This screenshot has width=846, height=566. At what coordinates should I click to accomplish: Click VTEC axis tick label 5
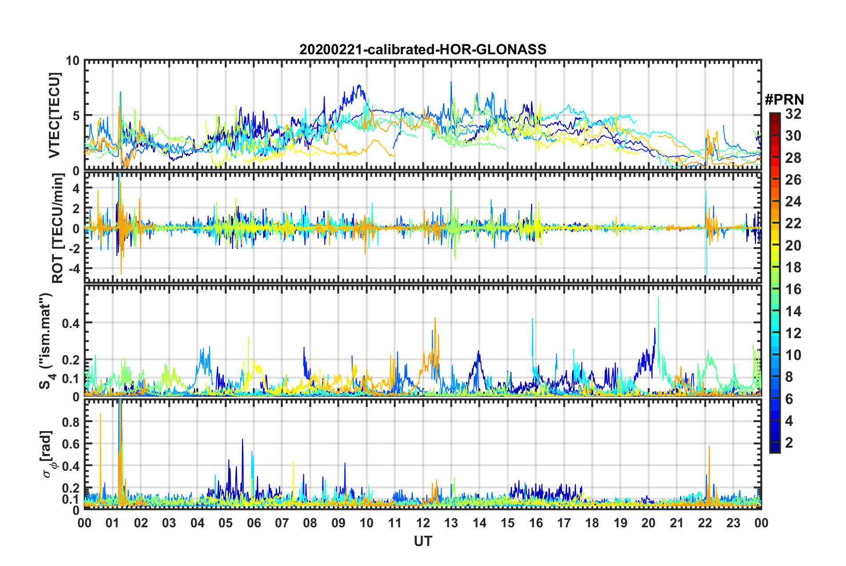pyautogui.click(x=76, y=116)
